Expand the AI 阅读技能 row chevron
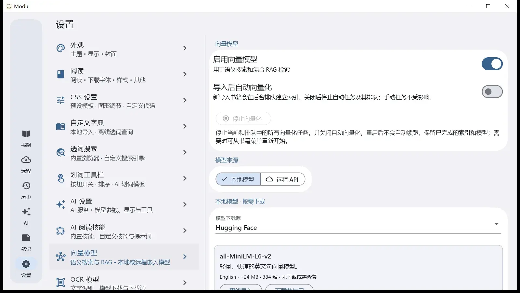The image size is (520, 293). (185, 230)
